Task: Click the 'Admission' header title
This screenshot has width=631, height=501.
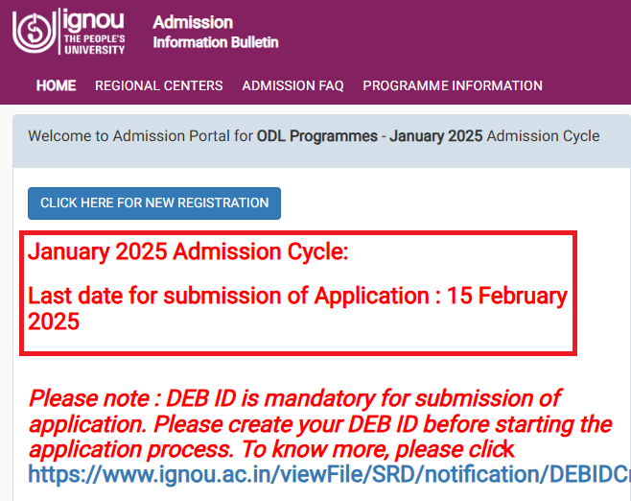Action: [x=192, y=22]
